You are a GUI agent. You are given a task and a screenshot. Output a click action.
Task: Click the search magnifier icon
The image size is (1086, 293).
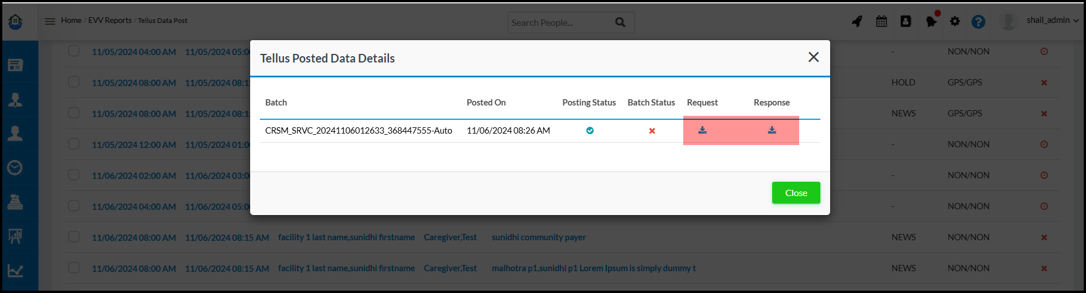pos(620,22)
